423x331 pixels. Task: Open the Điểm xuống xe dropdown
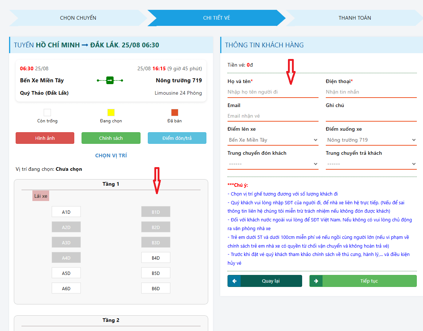(371, 140)
